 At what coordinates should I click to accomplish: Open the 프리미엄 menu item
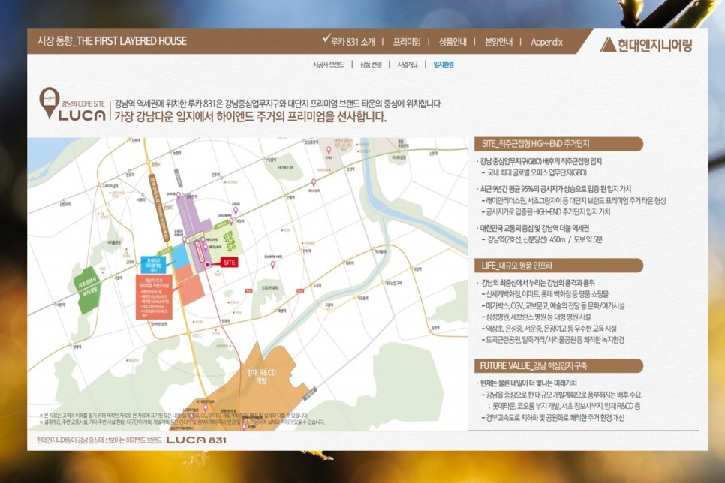(407, 42)
